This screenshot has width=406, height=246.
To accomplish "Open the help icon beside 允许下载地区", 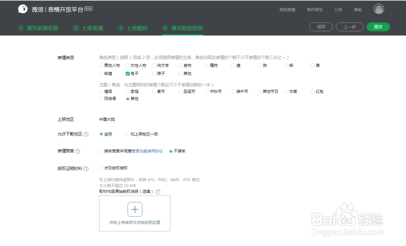I will [86, 133].
